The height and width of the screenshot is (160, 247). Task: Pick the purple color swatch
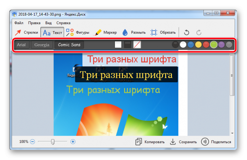pos(221,44)
